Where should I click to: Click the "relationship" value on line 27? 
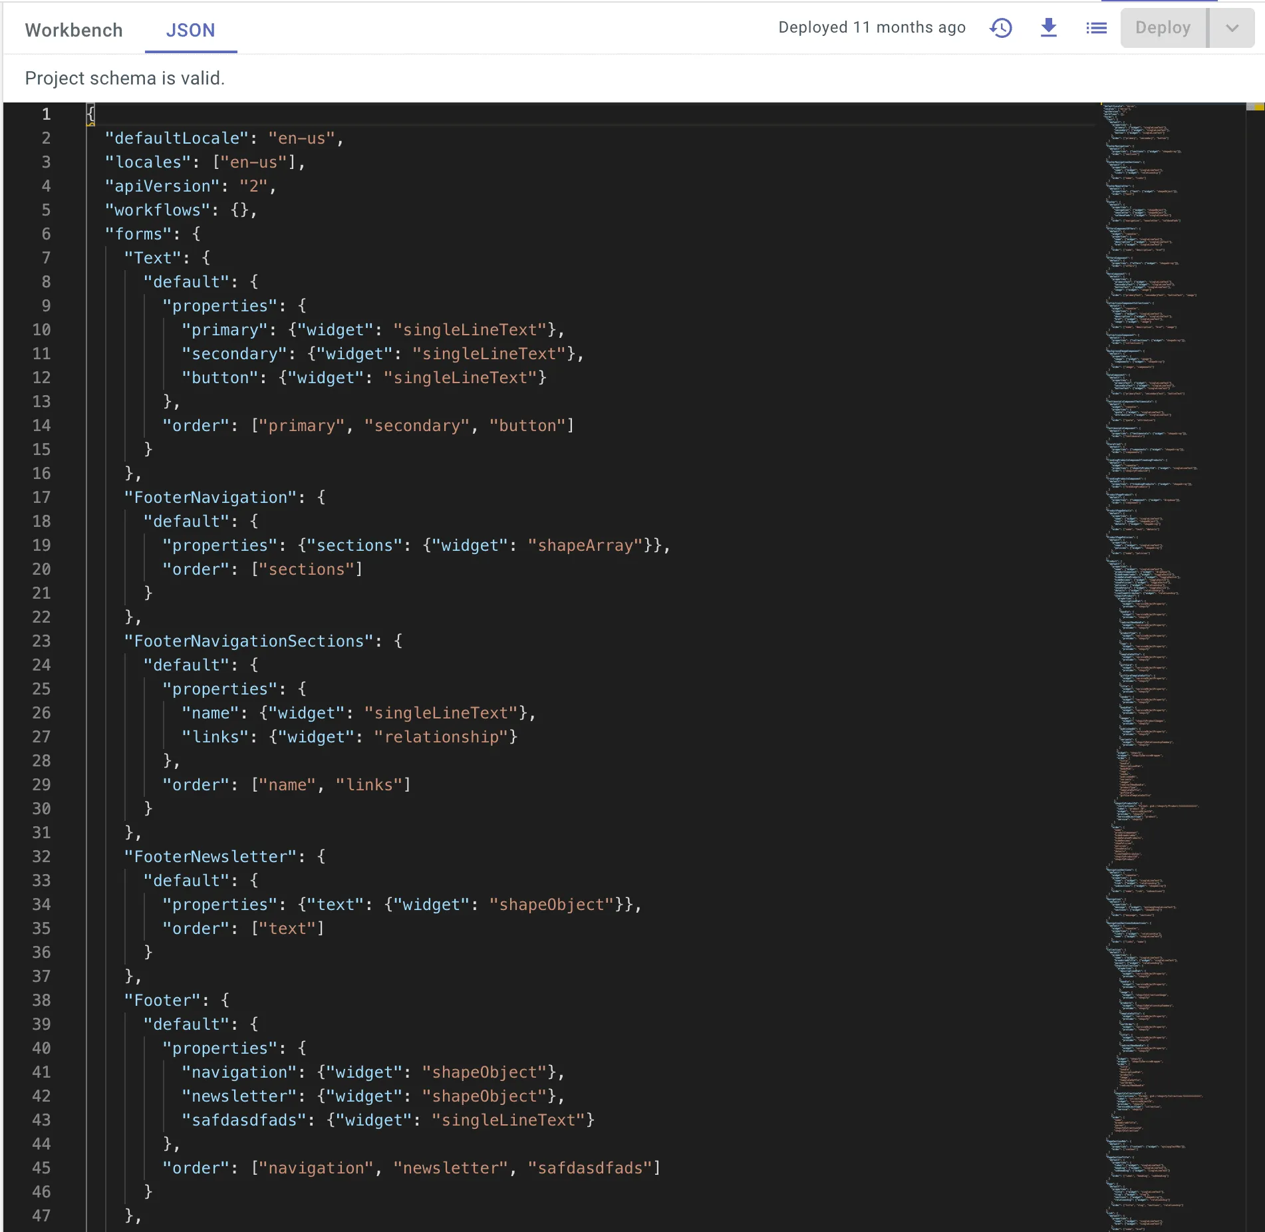pos(442,737)
